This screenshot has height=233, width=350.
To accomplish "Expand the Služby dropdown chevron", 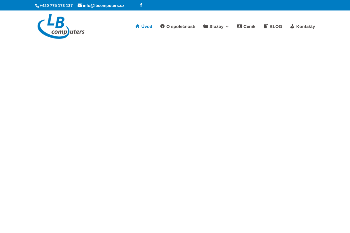I will point(227,27).
